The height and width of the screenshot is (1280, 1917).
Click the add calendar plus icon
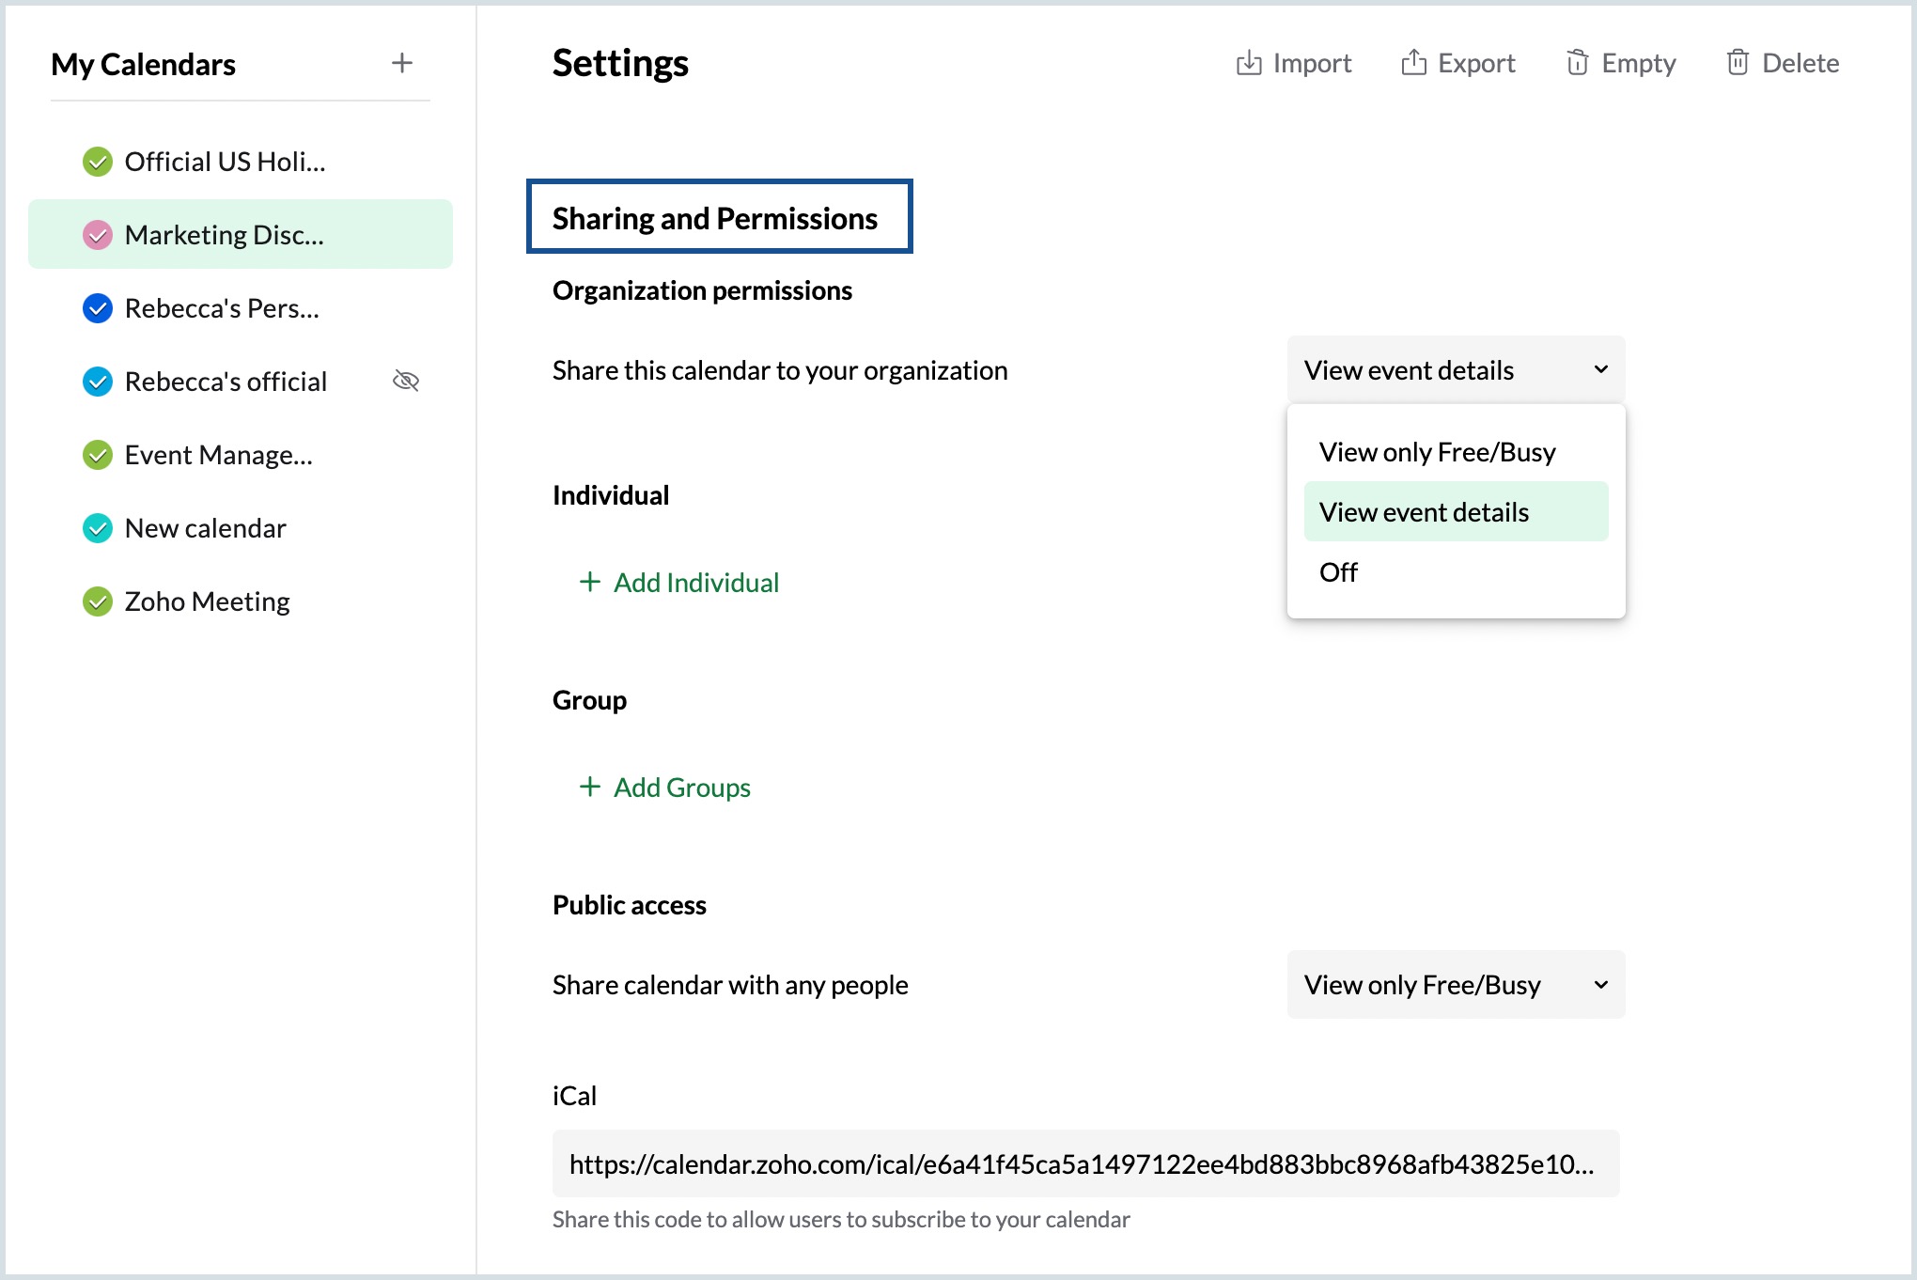[401, 63]
